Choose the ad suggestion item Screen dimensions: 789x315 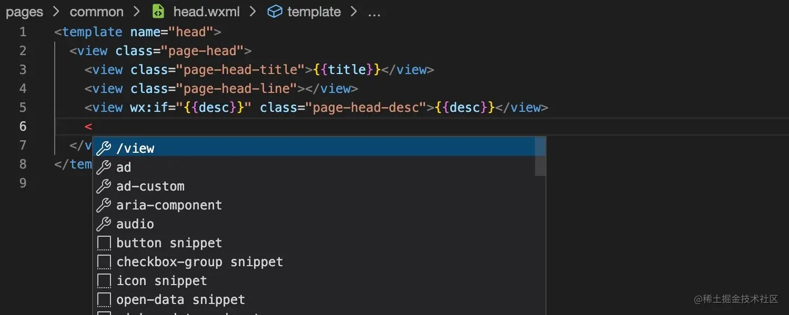point(319,167)
